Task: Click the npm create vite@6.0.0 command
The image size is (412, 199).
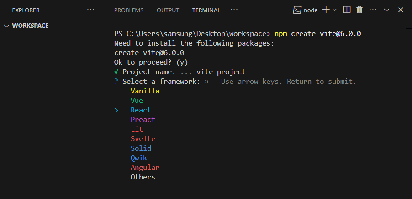Action: pos(317,34)
